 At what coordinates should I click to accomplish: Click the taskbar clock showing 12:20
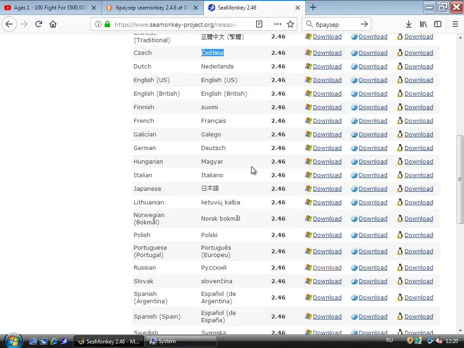452,341
